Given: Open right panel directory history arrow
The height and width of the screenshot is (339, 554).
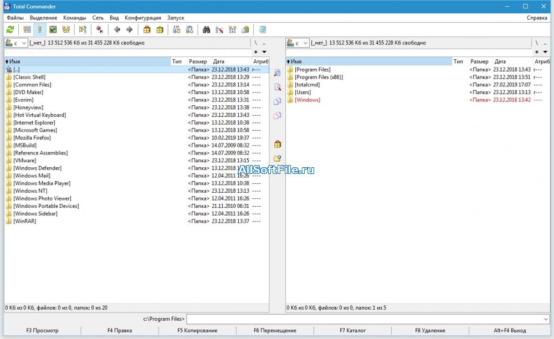Looking at the screenshot, I should pos(545,52).
